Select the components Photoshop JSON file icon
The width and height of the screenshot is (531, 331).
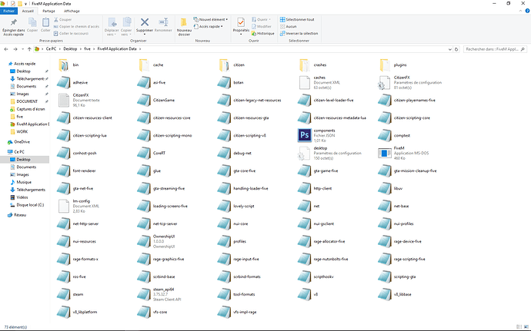[304, 135]
